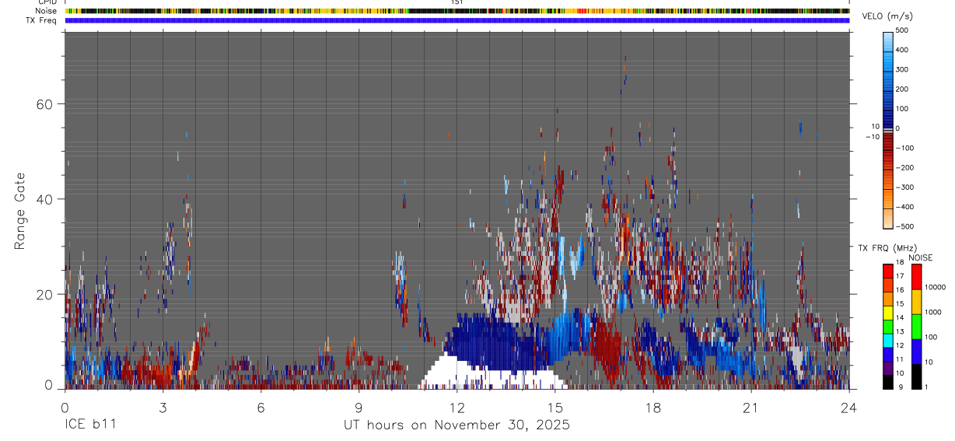Image resolution: width=955 pixels, height=441 pixels.
Task: Click the '6' hour tick on the x-axis
Action: pyautogui.click(x=261, y=407)
